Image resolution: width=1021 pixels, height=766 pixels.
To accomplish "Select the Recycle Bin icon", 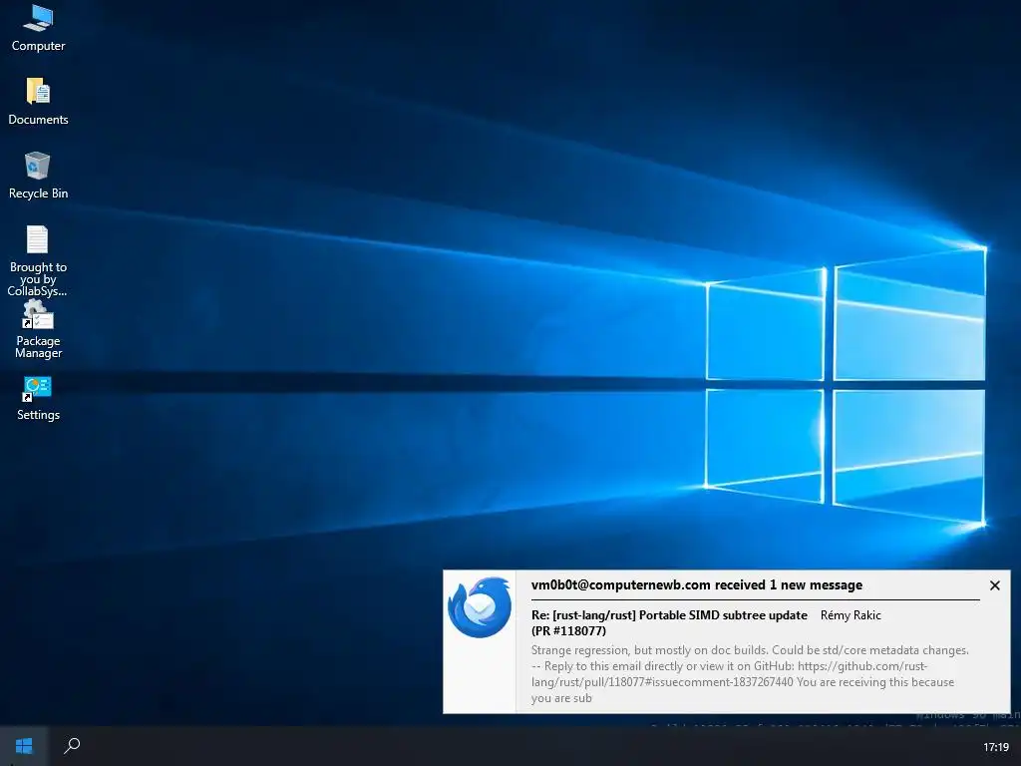I will pos(38,176).
